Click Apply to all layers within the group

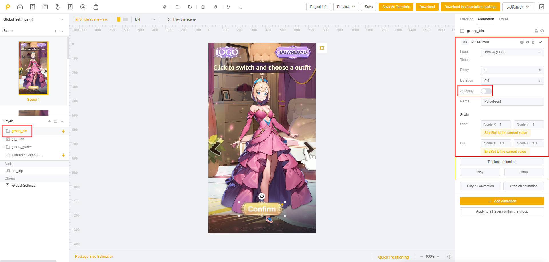pyautogui.click(x=502, y=211)
